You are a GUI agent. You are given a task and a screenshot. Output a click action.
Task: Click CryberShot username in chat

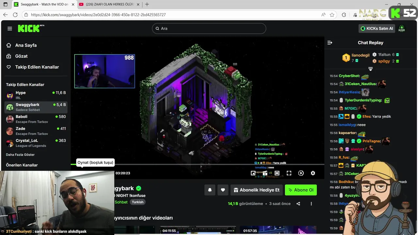(x=349, y=76)
